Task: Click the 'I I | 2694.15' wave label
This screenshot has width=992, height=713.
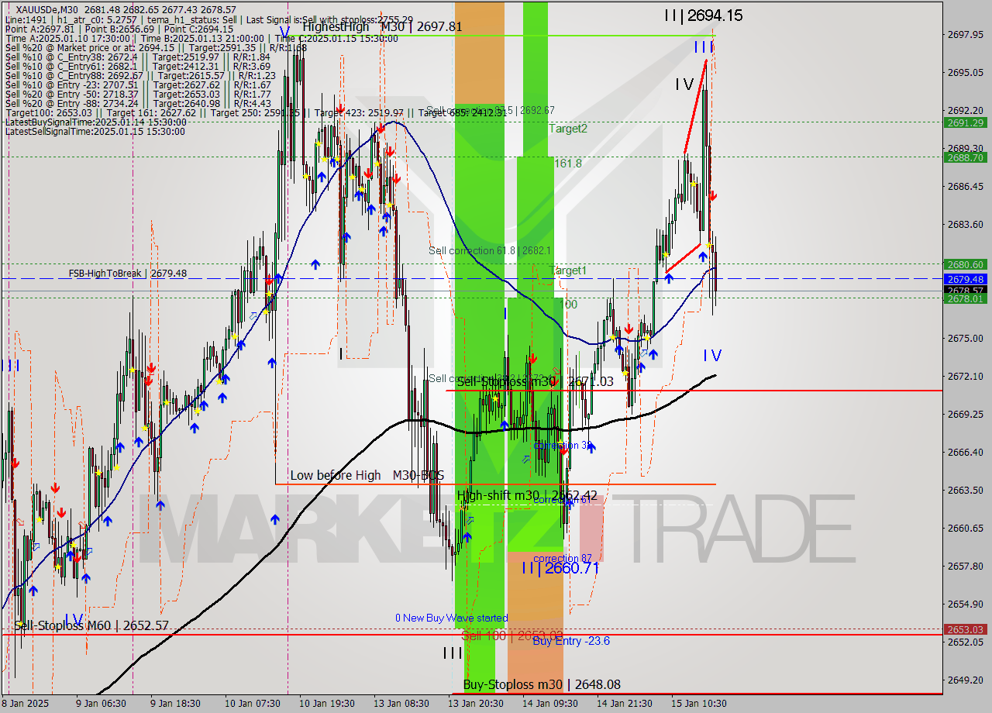Action: (703, 15)
